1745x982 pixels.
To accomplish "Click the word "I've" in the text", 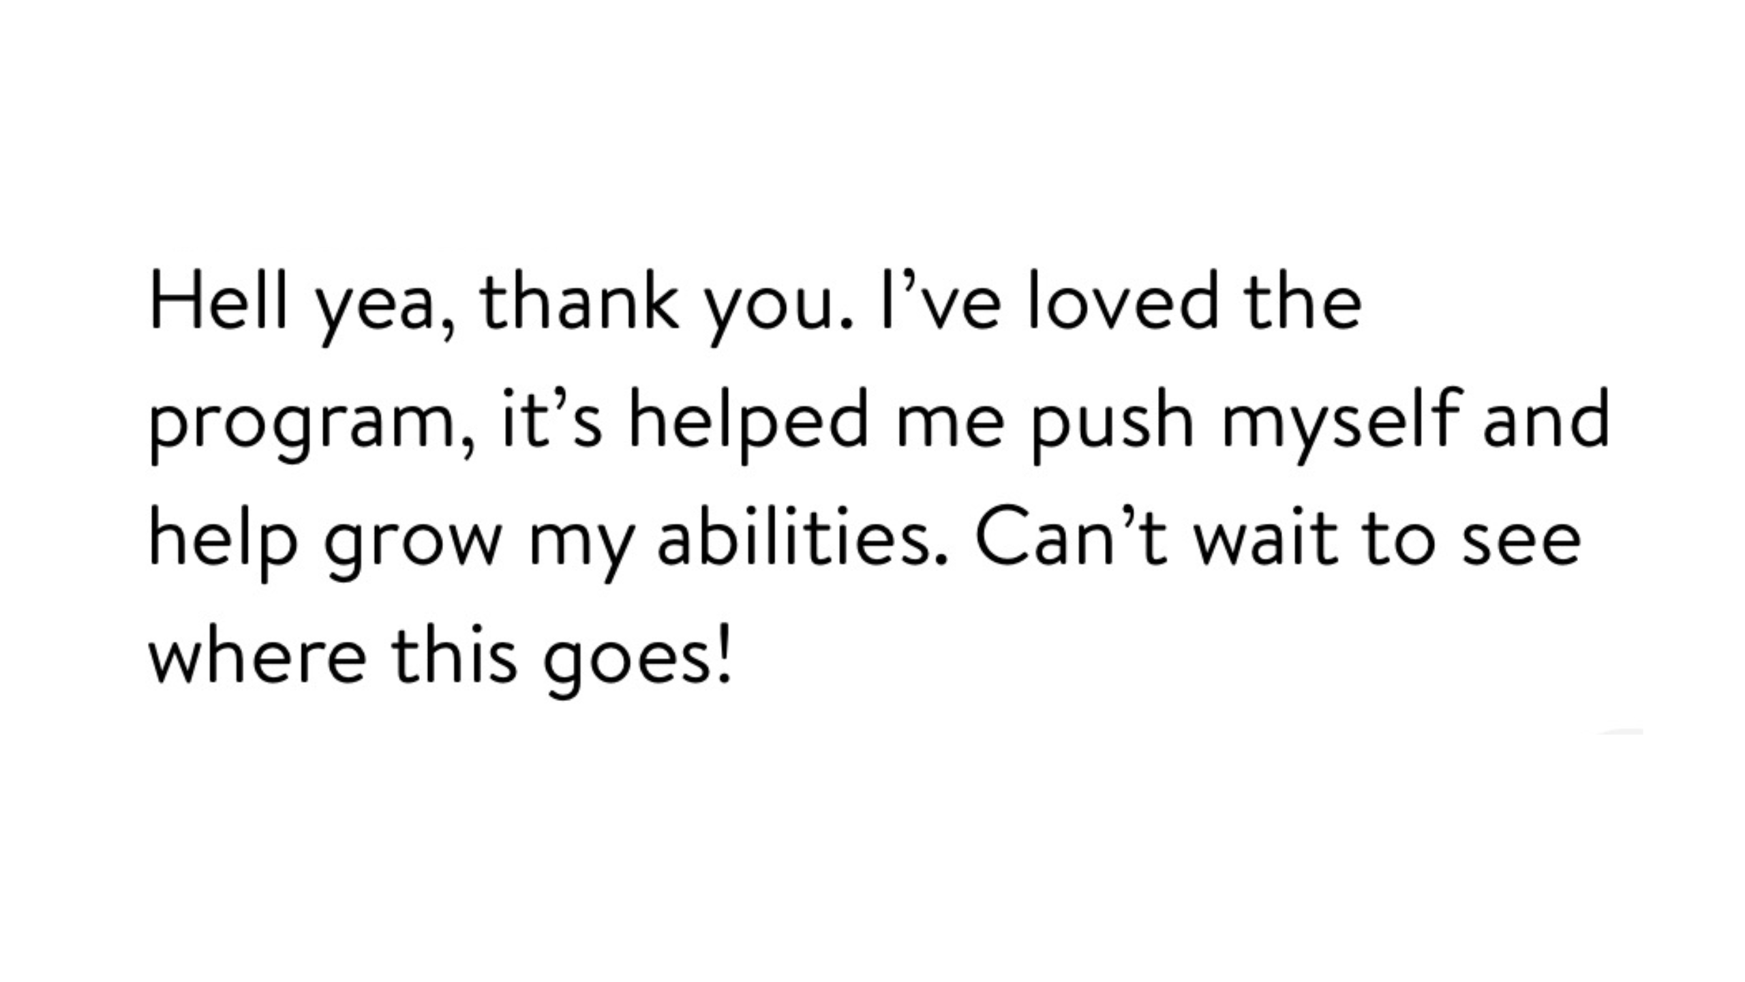I will pos(941,299).
